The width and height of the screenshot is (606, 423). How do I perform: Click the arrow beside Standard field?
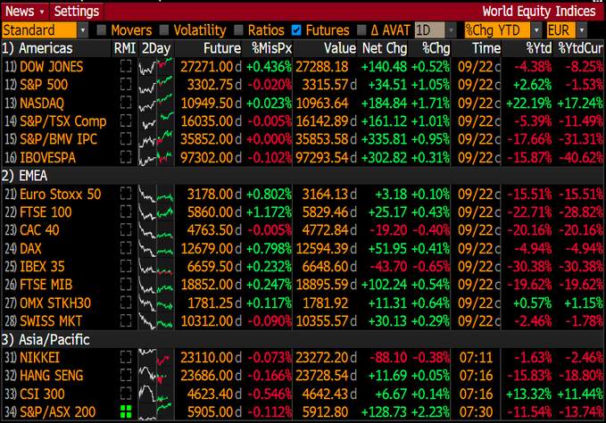83,30
